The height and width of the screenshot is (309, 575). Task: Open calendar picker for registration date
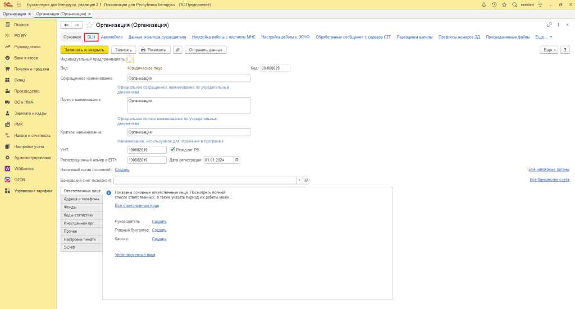coord(236,160)
